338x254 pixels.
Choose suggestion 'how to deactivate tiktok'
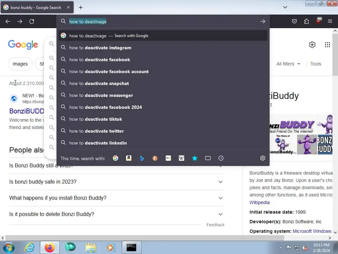[x=163, y=119]
